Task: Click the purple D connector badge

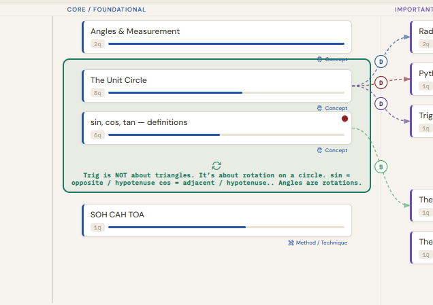Action: click(x=381, y=103)
